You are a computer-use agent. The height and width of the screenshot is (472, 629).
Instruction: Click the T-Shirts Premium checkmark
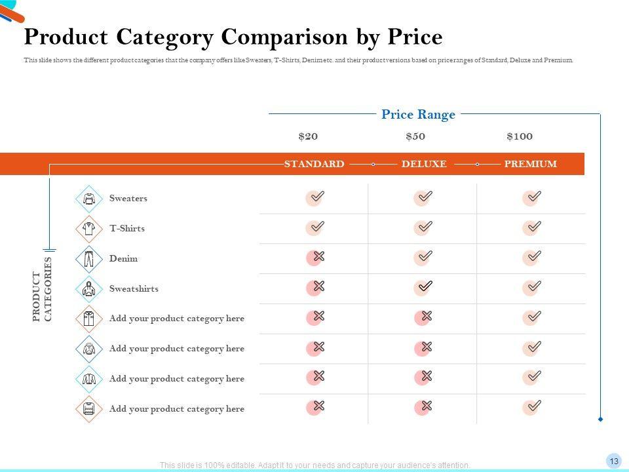(x=532, y=227)
